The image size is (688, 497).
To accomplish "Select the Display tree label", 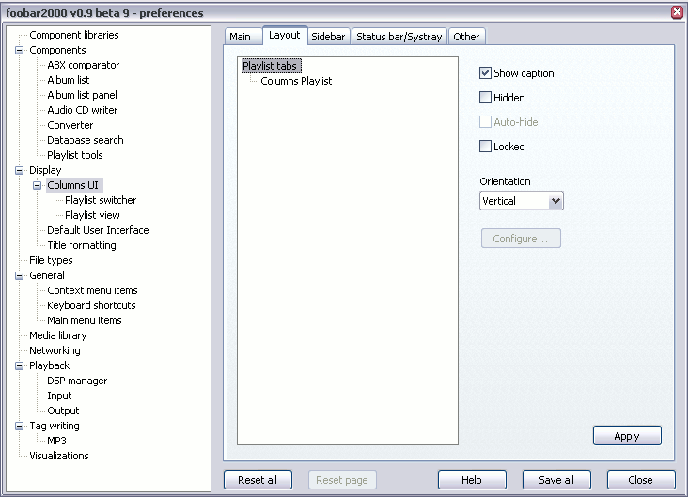I will click(45, 170).
